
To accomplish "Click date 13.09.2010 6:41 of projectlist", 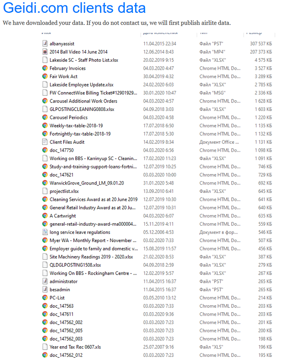I will click(x=158, y=191).
